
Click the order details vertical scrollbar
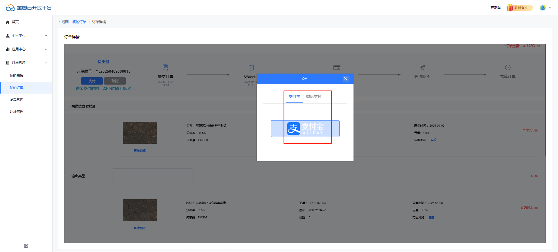(545, 100)
